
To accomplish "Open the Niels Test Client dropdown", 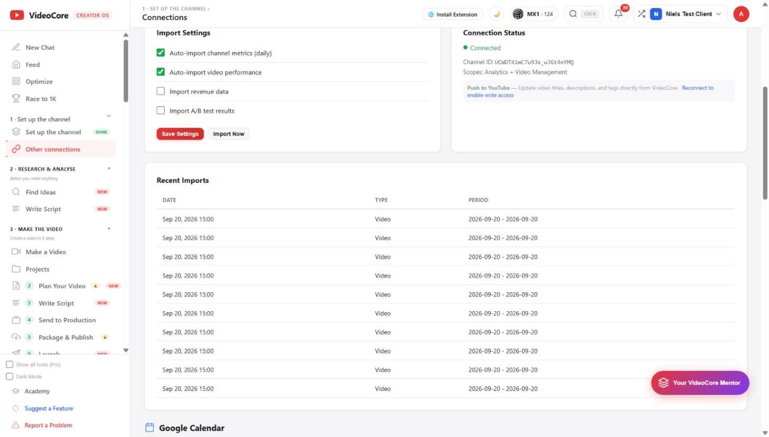I will 686,14.
